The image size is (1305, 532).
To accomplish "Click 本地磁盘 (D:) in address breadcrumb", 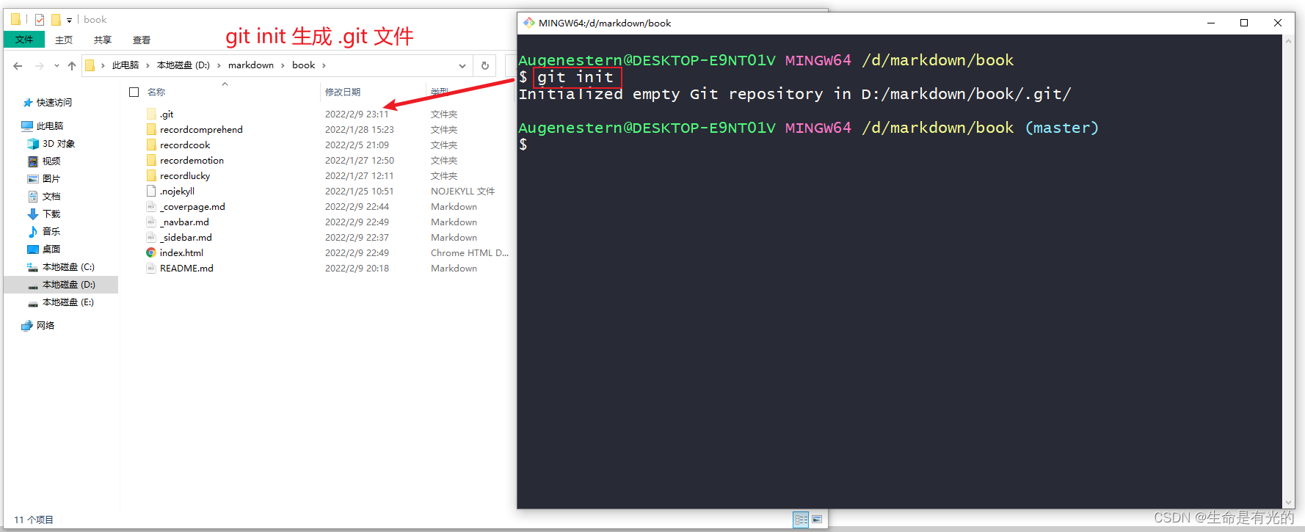I will click(x=183, y=65).
